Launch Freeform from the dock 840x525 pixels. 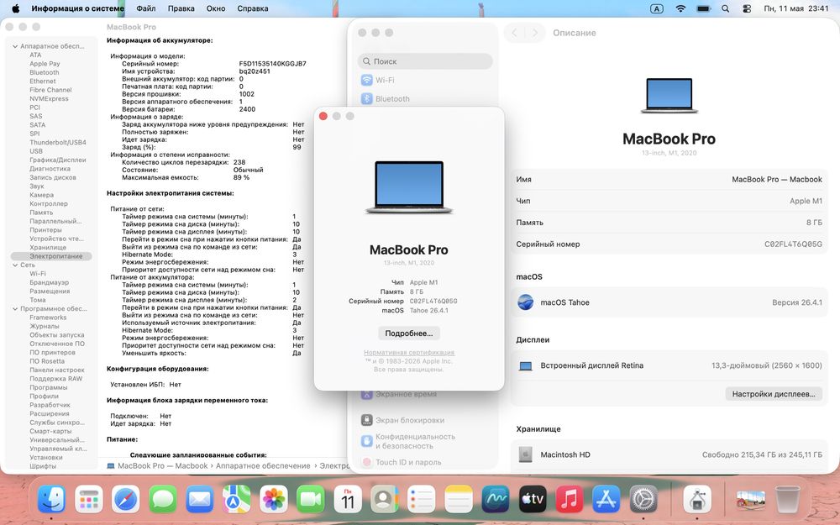(495, 499)
